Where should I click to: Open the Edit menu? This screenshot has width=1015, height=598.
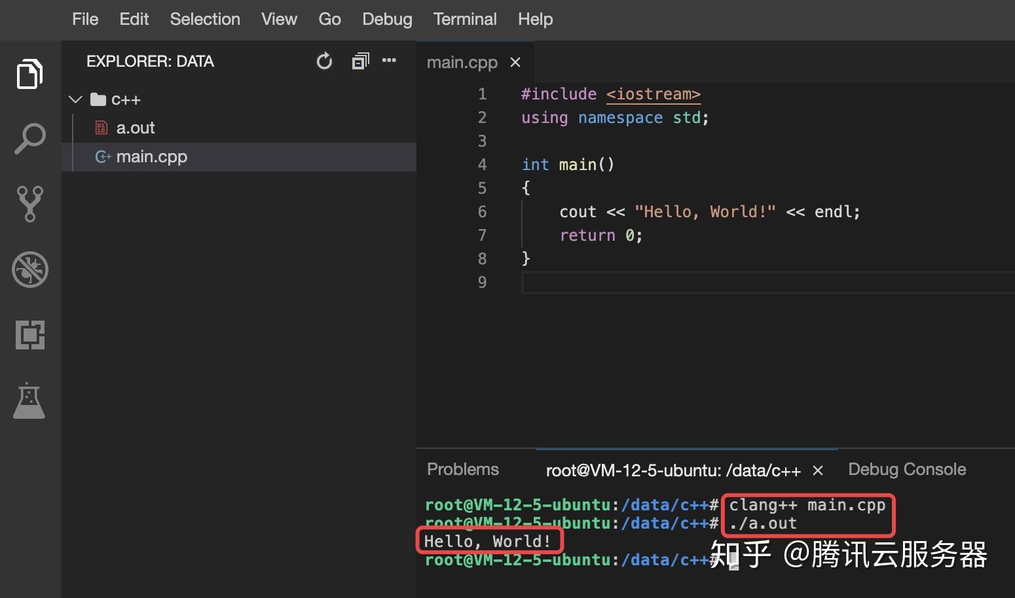[134, 19]
